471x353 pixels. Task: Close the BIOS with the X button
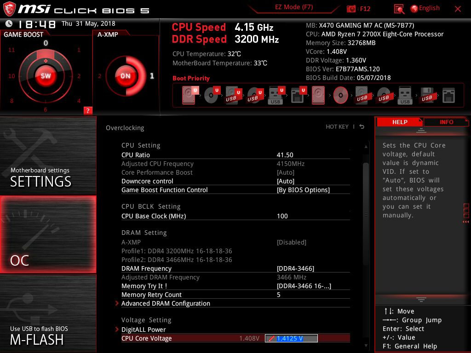tap(458, 9)
